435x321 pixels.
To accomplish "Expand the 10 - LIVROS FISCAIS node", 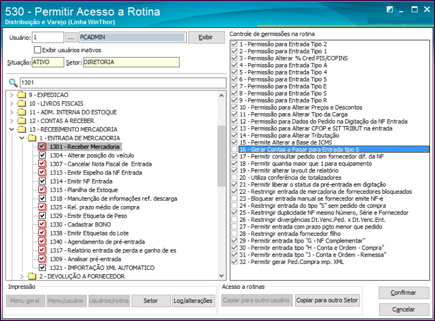I will 12,104.
